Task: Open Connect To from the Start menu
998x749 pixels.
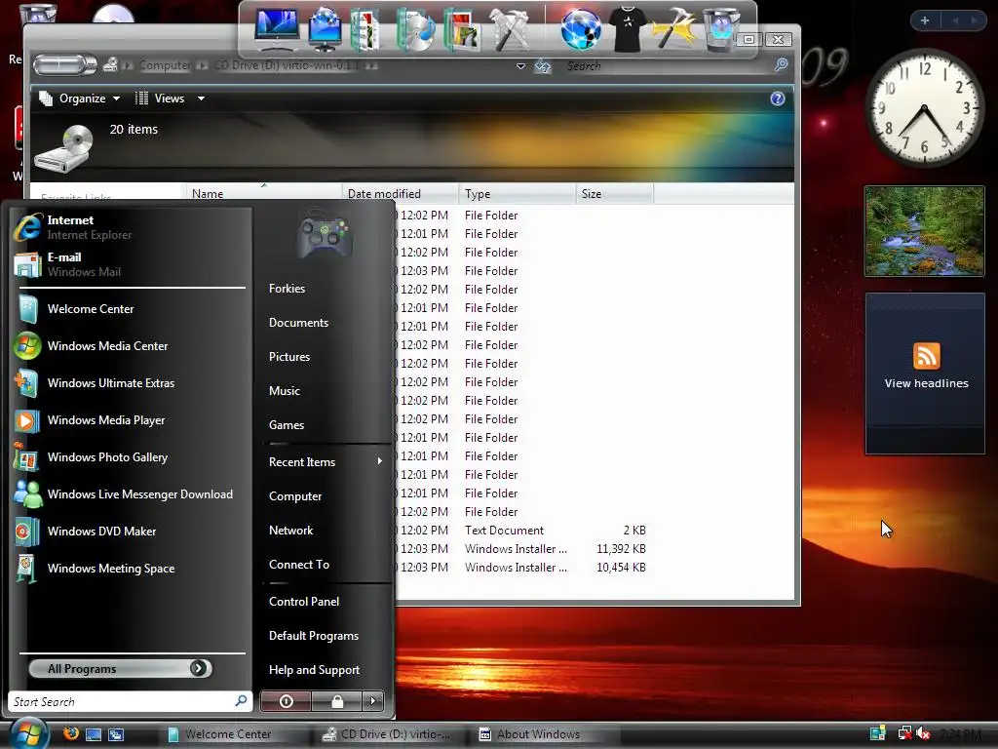Action: tap(298, 565)
